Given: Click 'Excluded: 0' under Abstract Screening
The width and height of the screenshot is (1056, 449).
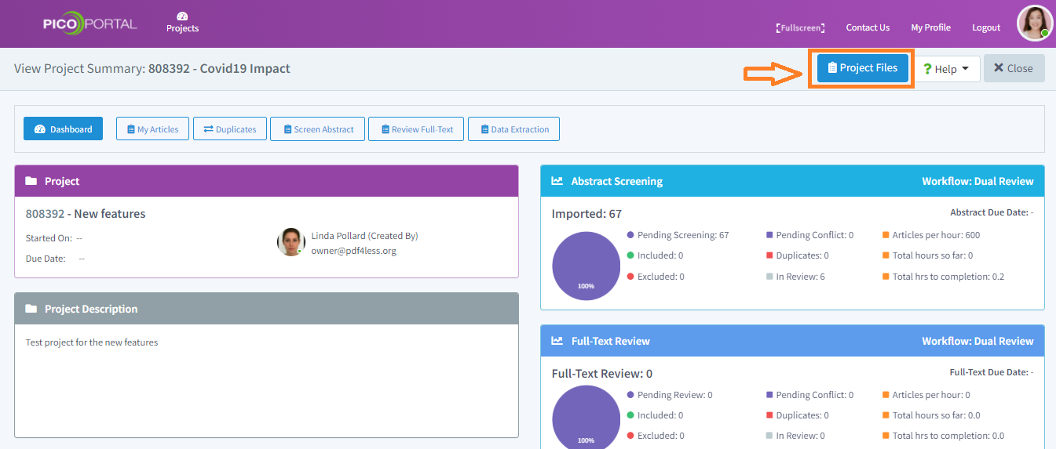Looking at the screenshot, I should (656, 277).
